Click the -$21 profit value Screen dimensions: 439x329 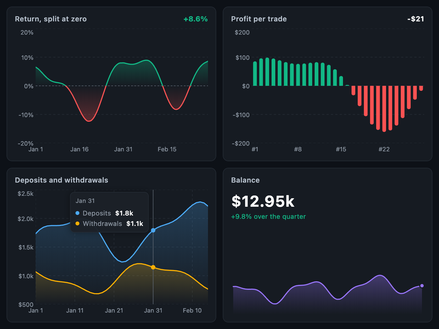click(x=416, y=19)
